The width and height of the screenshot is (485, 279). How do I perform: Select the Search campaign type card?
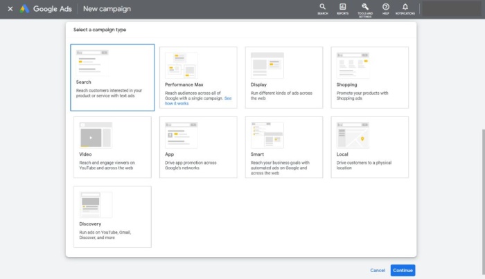tap(112, 78)
